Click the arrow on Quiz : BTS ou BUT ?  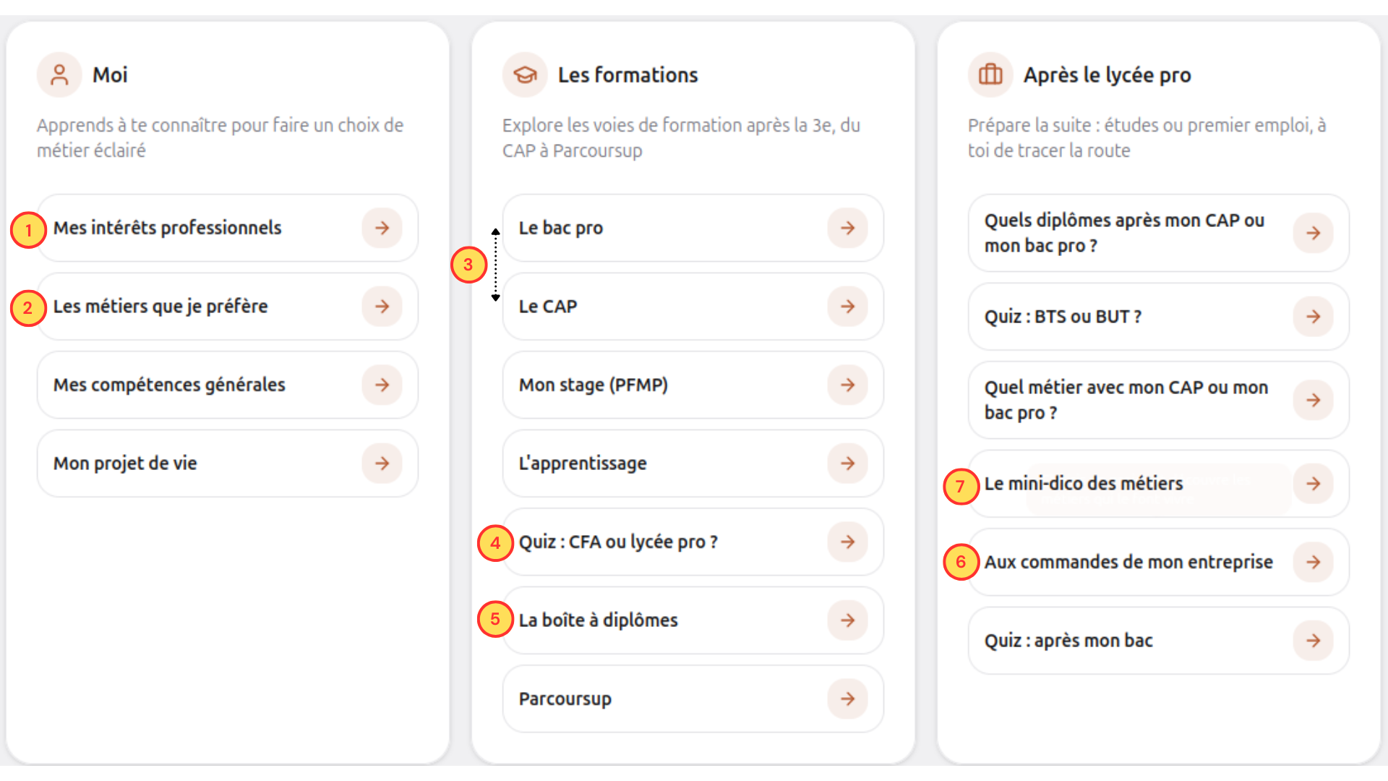point(1313,317)
